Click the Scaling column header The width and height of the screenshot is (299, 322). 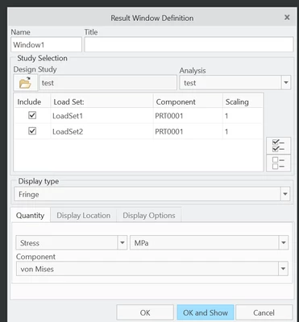(243, 101)
